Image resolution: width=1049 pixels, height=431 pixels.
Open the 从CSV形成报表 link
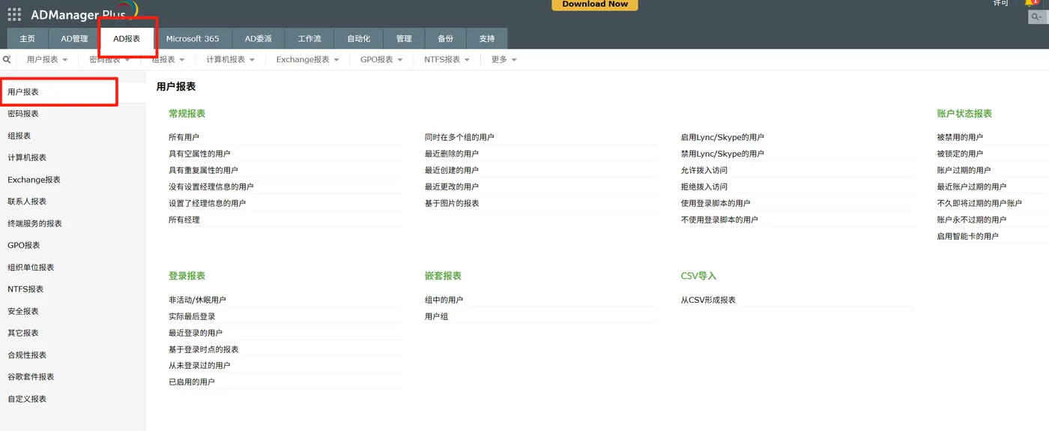[x=708, y=300]
